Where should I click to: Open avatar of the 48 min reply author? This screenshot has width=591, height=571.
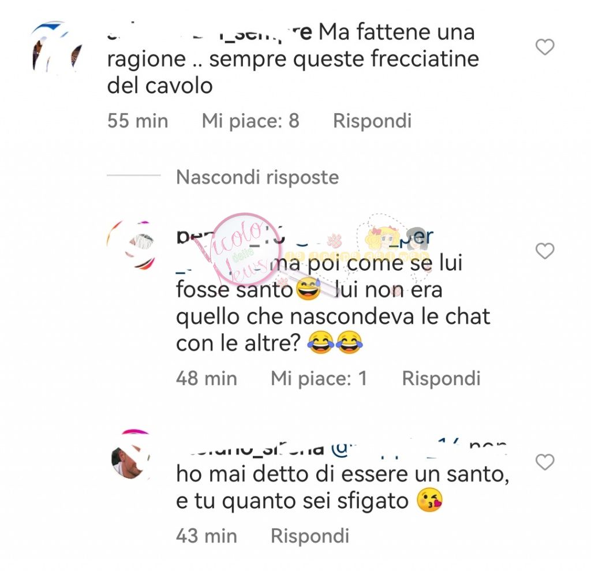[131, 245]
